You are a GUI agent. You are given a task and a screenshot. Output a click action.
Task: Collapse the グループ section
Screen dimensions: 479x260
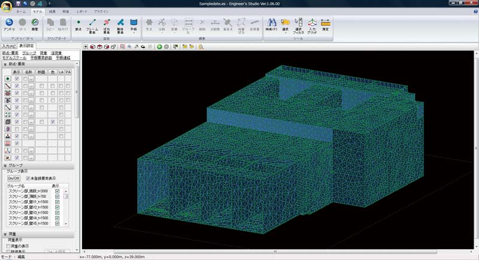pos(5,165)
